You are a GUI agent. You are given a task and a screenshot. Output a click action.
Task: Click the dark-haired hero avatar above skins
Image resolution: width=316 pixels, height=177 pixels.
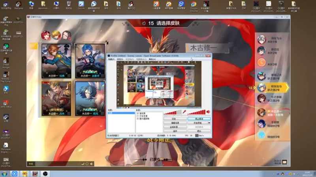coord(66,35)
